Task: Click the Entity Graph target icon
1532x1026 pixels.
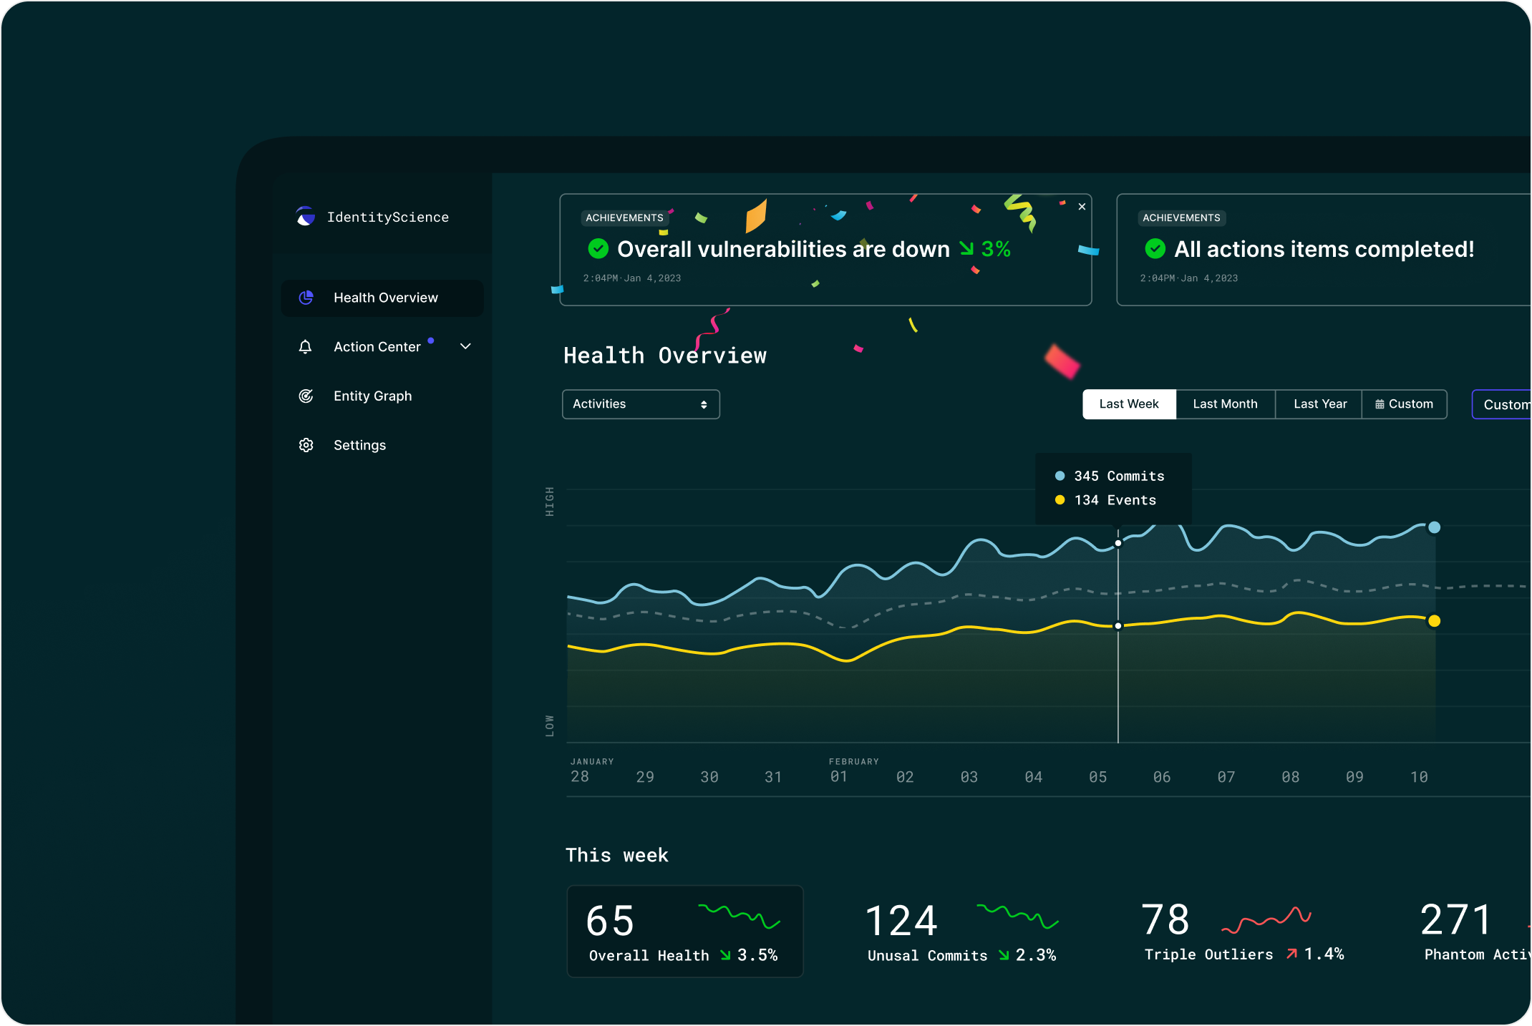Action: tap(306, 396)
